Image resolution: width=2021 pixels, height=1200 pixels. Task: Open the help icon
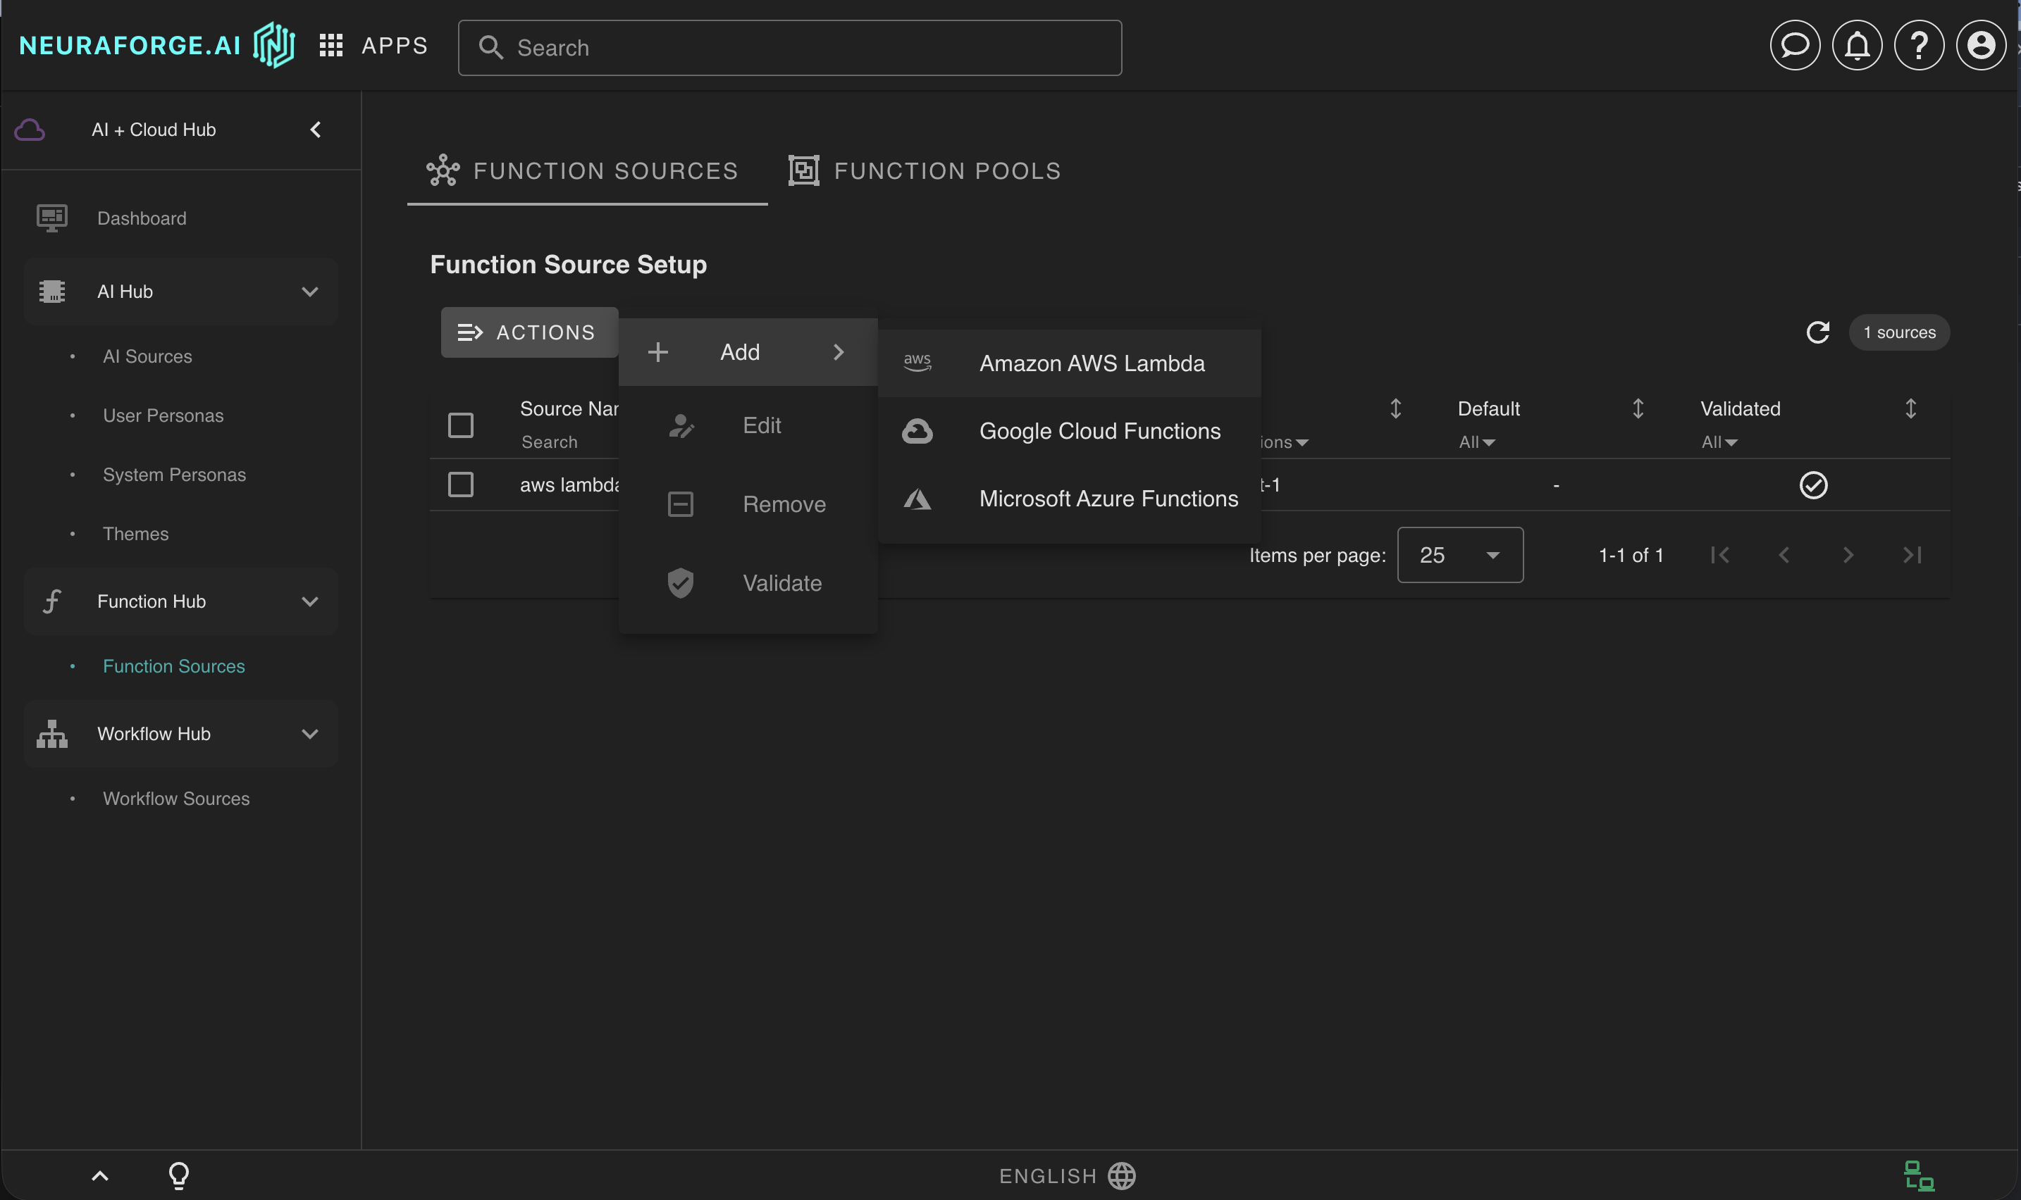pos(1918,45)
